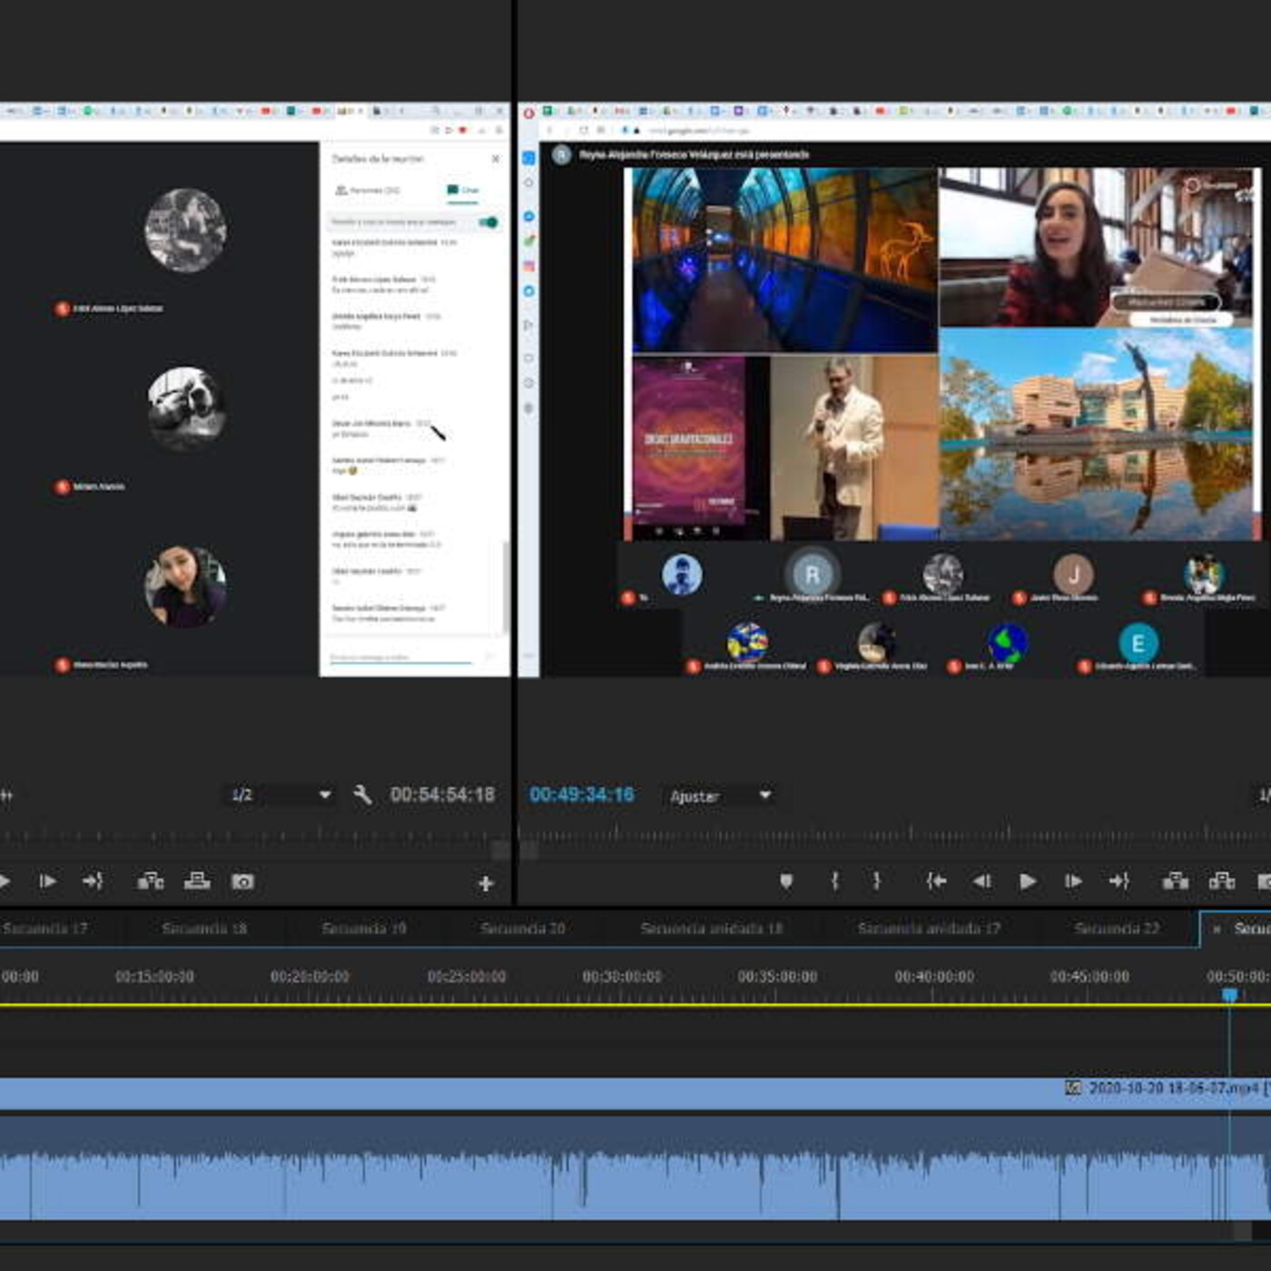Step forward one frame in Program monitor
The height and width of the screenshot is (1271, 1271).
click(1073, 881)
